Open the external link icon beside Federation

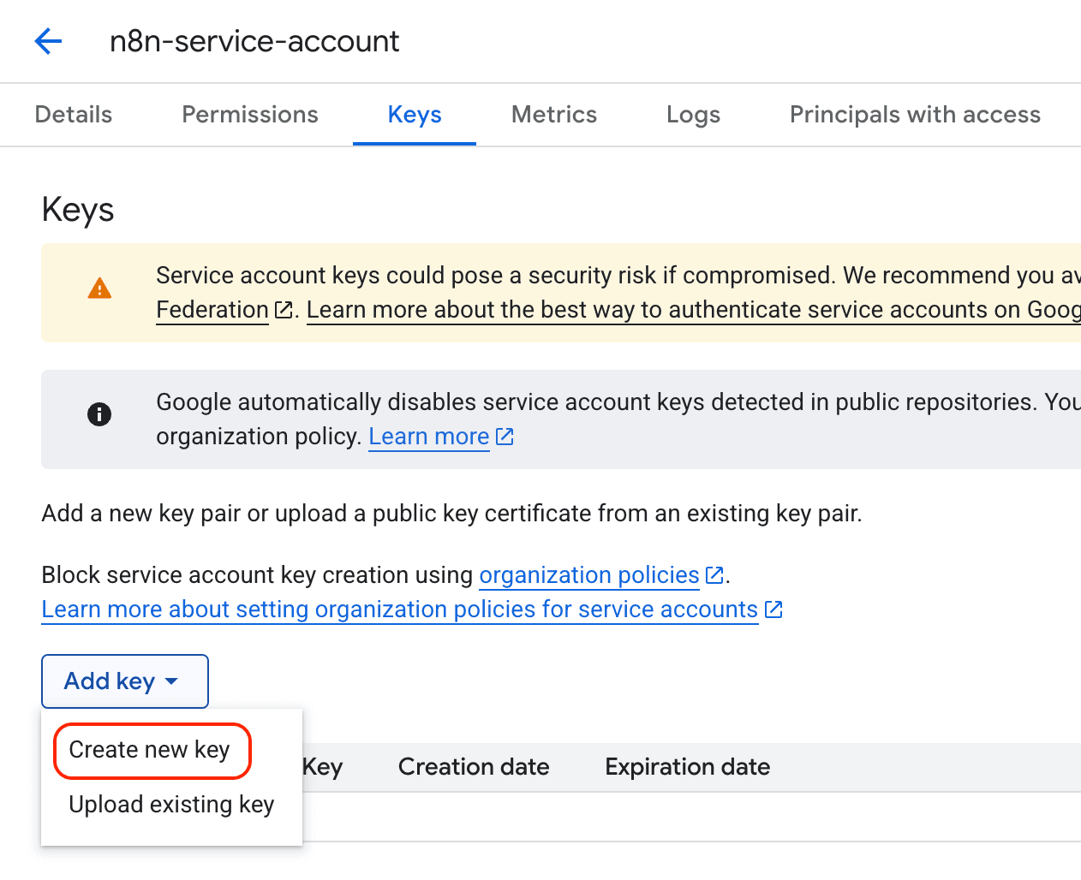[x=283, y=308]
